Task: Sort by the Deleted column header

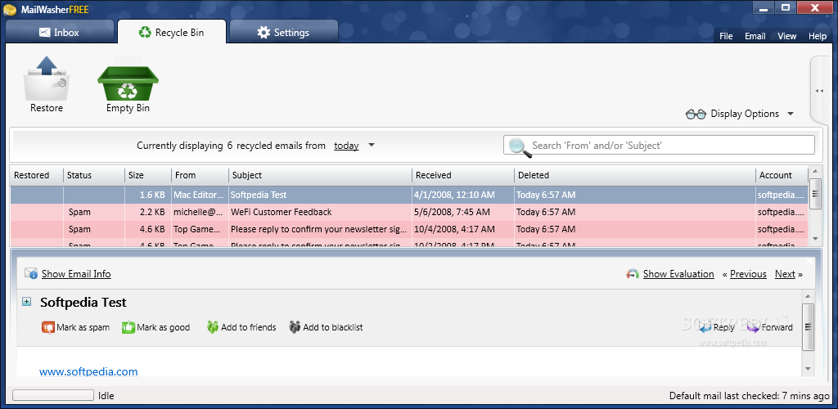Action: click(635, 175)
